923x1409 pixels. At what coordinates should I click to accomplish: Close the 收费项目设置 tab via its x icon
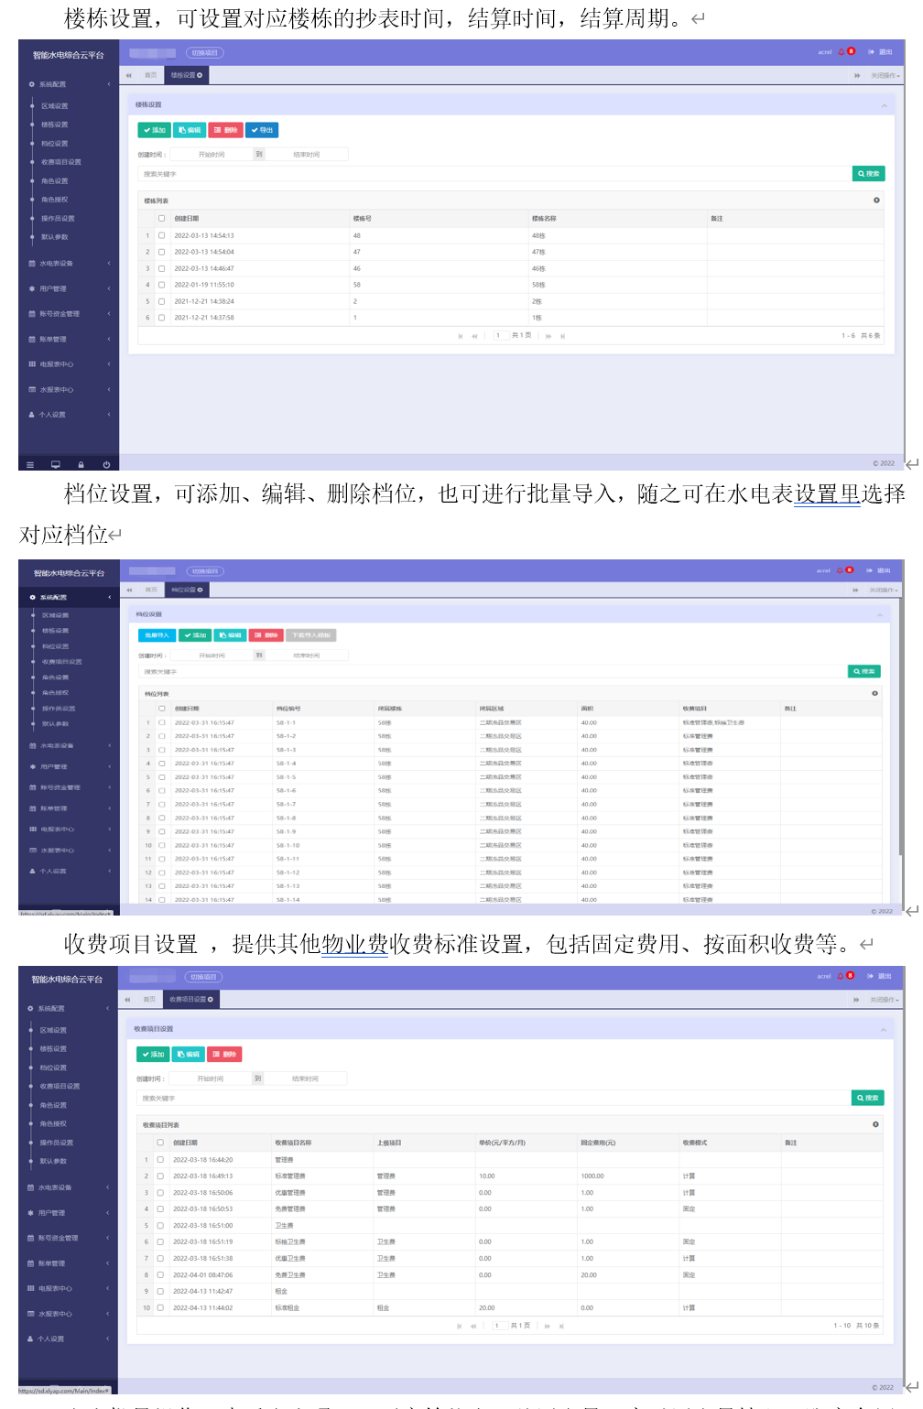(210, 1000)
